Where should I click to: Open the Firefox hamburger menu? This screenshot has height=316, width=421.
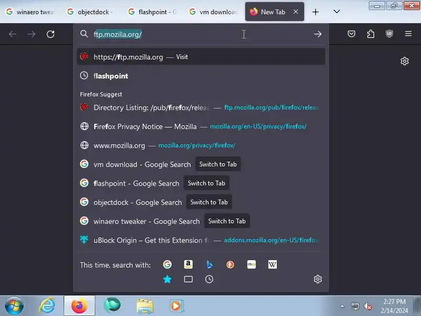point(408,34)
